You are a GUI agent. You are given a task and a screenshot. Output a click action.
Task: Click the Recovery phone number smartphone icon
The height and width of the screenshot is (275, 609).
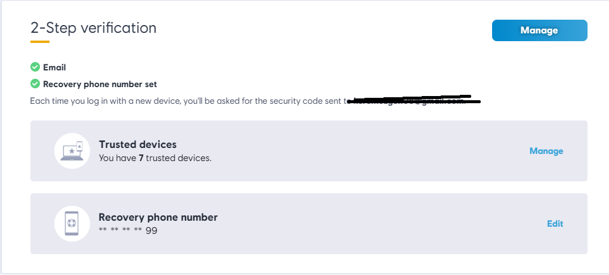72,224
